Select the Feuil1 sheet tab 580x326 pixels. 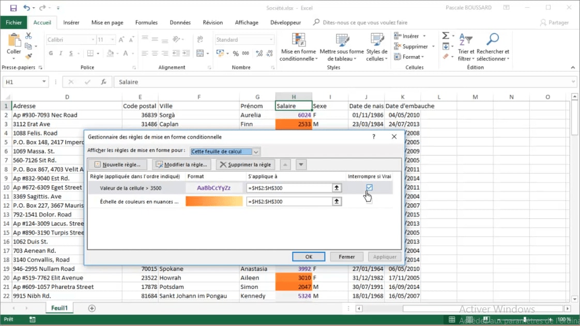pyautogui.click(x=59, y=307)
